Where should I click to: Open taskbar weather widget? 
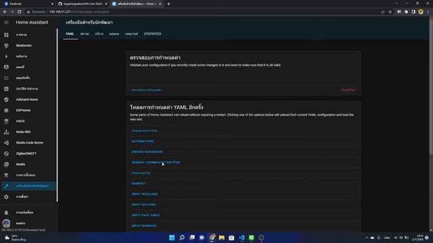pyautogui.click(x=15, y=238)
